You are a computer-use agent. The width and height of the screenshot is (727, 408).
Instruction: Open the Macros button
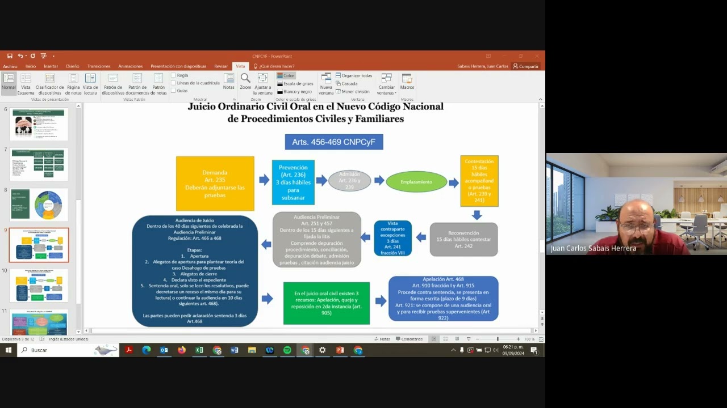[x=407, y=81]
